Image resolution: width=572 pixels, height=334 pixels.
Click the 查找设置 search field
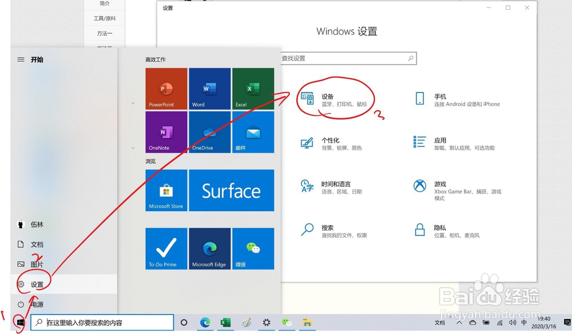click(x=349, y=58)
